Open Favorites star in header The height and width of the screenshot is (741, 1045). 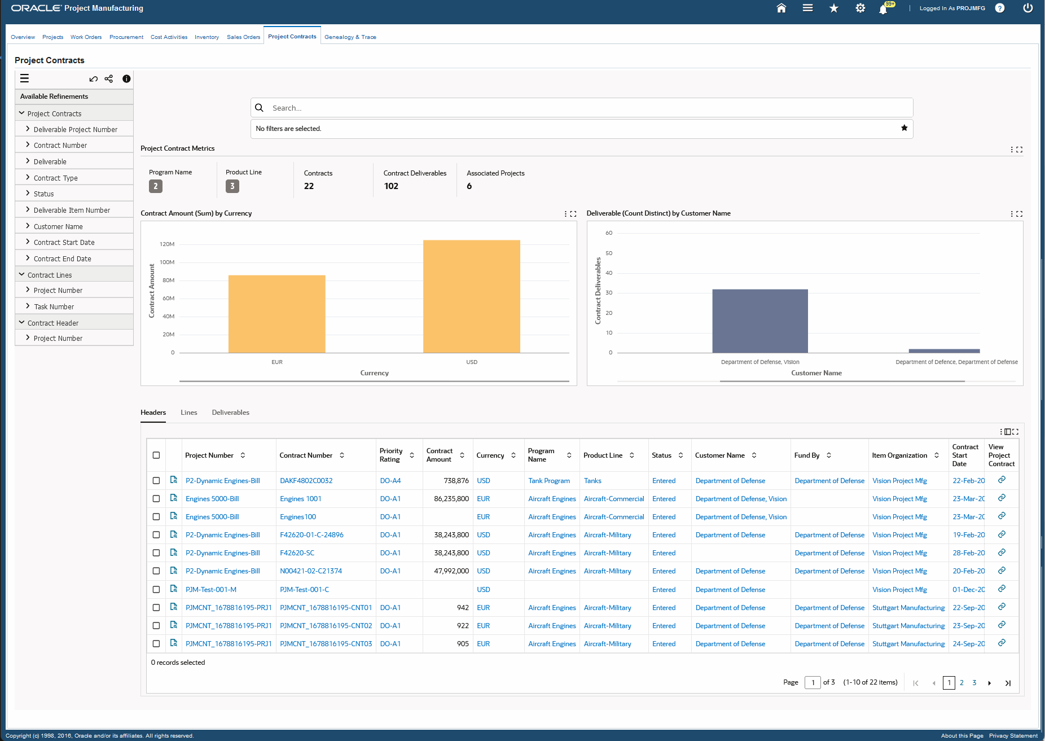click(833, 8)
